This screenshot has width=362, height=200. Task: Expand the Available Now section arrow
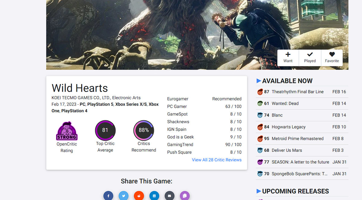(x=259, y=81)
